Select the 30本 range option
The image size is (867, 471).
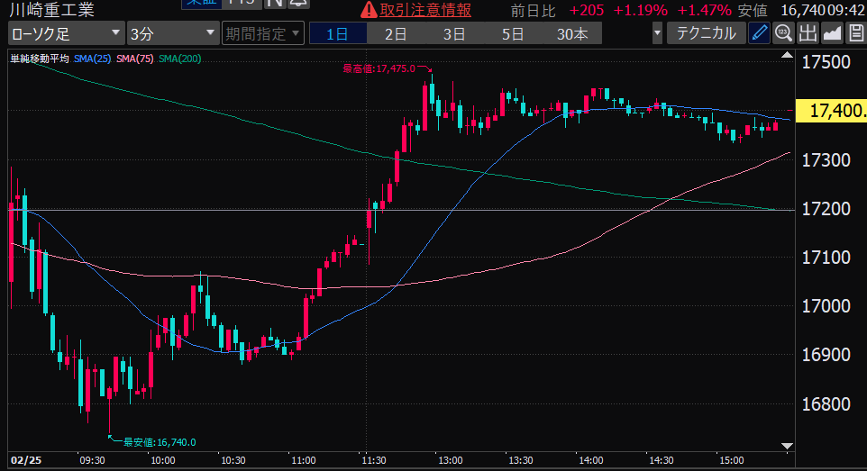572,34
